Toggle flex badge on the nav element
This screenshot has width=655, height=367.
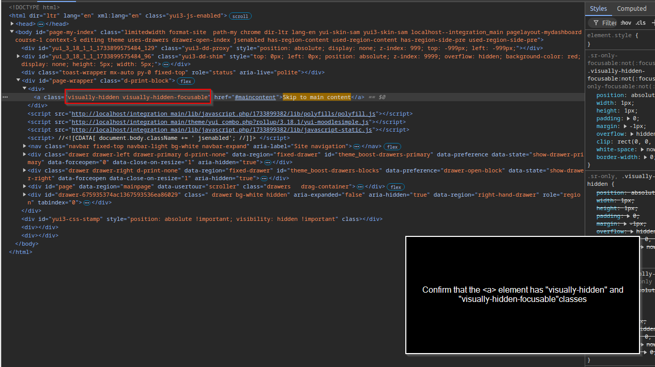pos(392,147)
